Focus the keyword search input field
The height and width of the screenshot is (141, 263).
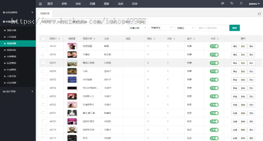click(x=212, y=28)
